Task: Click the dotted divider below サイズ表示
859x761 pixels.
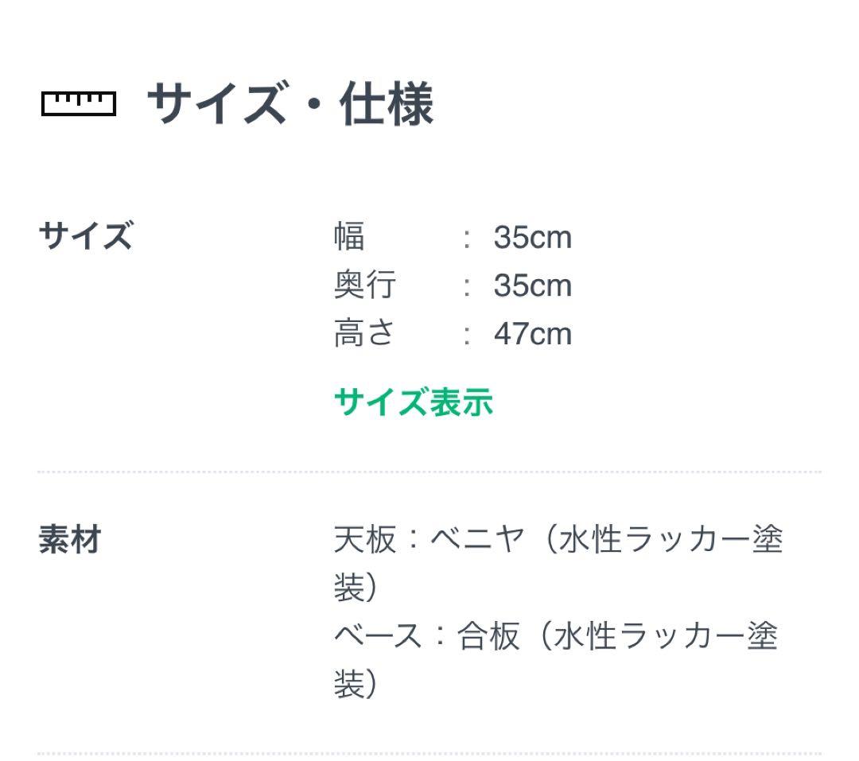Action: pyautogui.click(x=429, y=472)
